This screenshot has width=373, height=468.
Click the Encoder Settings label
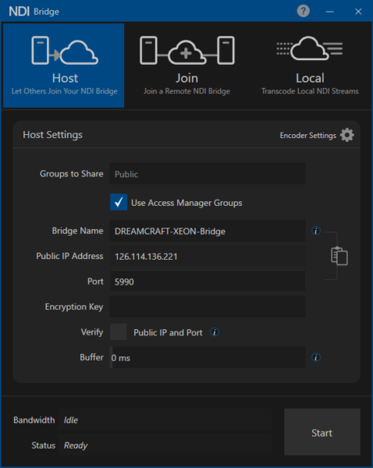pyautogui.click(x=308, y=136)
